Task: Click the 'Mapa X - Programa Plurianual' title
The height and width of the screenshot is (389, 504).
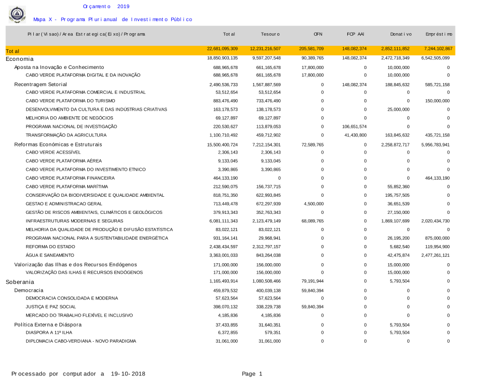Action: (x=112, y=20)
